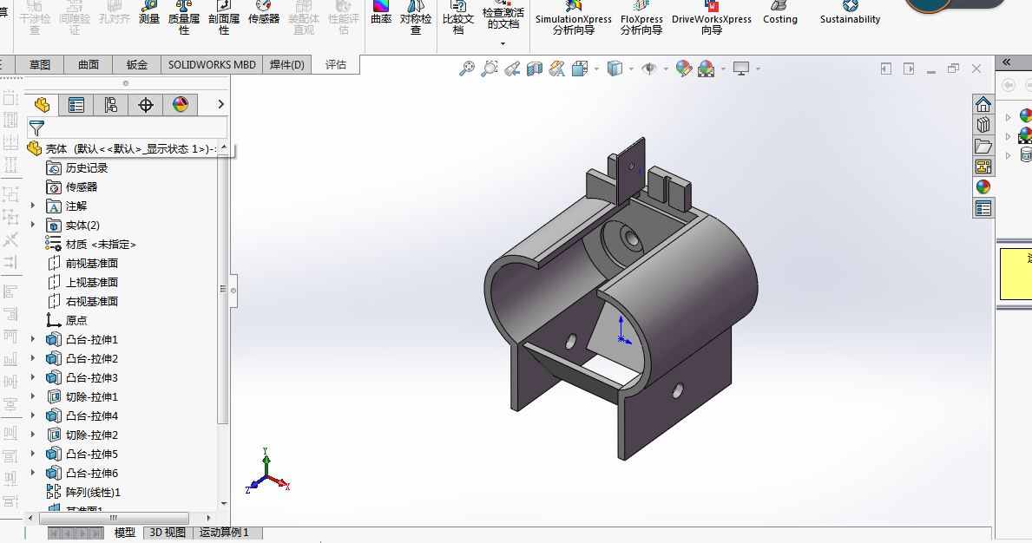Screen dimensions: 1032x543
Task: Switch to DimXpertManager crosshair tab
Action: (146, 105)
